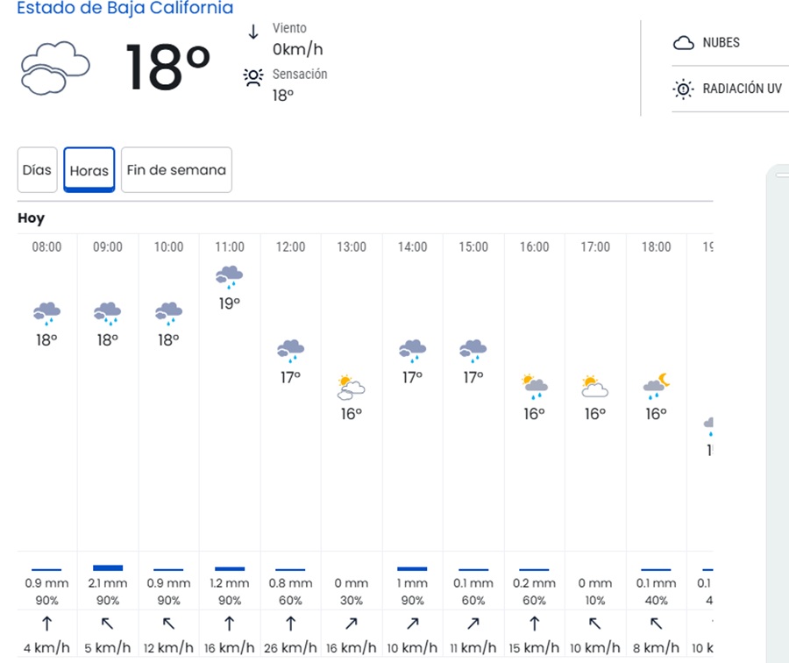Open the NUBES cloud layer option
Viewport: 789px width, 663px height.
coord(708,43)
